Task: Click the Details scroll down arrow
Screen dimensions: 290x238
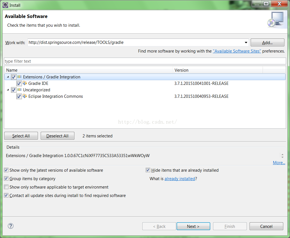Action: click(282, 157)
